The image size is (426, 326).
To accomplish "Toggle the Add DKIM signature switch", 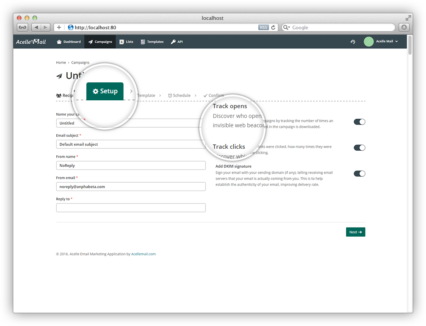I will (360, 173).
